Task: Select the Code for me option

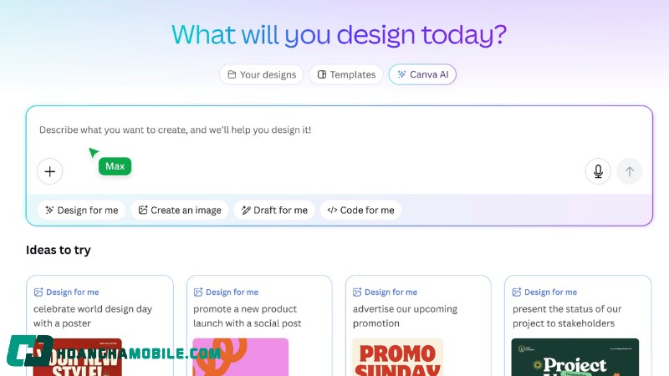Action: click(360, 211)
